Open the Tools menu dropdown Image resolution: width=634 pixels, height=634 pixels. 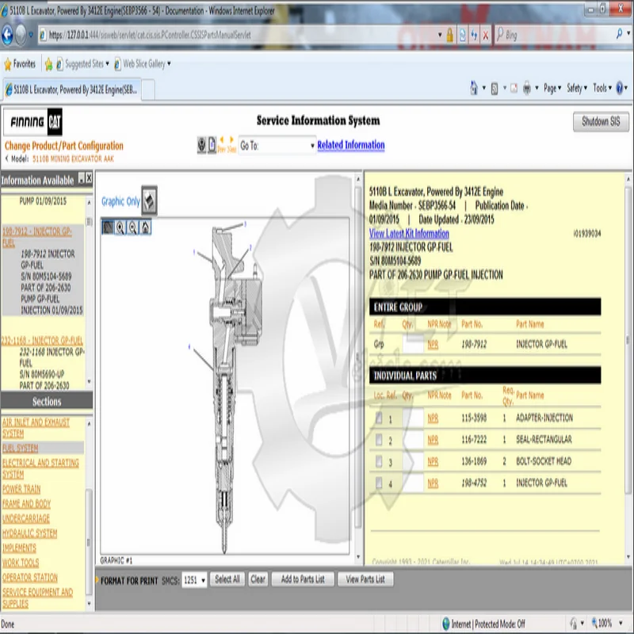[602, 88]
